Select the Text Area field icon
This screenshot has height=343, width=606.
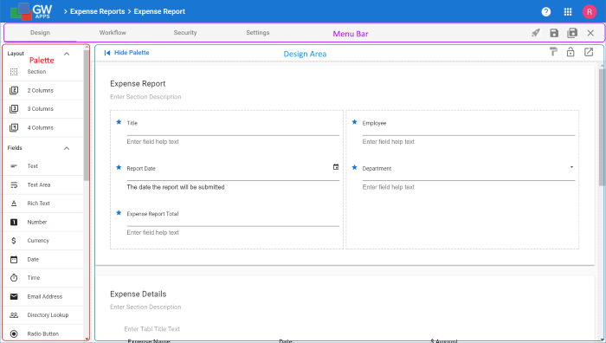[14, 184]
